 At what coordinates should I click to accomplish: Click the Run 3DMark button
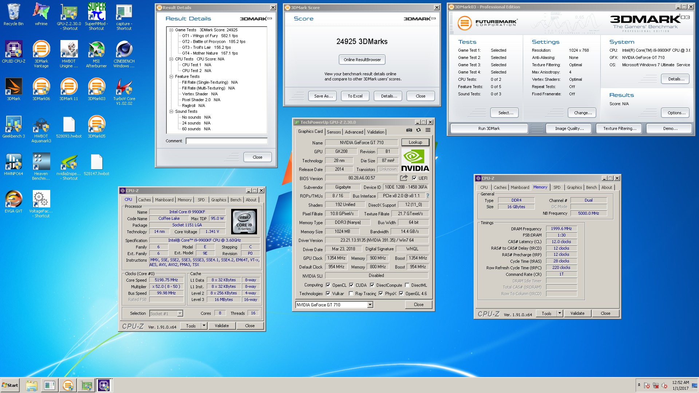[x=489, y=128]
